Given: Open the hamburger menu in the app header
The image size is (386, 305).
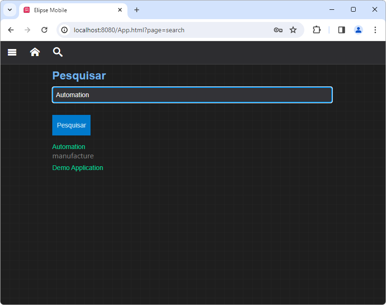Looking at the screenshot, I should pyautogui.click(x=12, y=52).
